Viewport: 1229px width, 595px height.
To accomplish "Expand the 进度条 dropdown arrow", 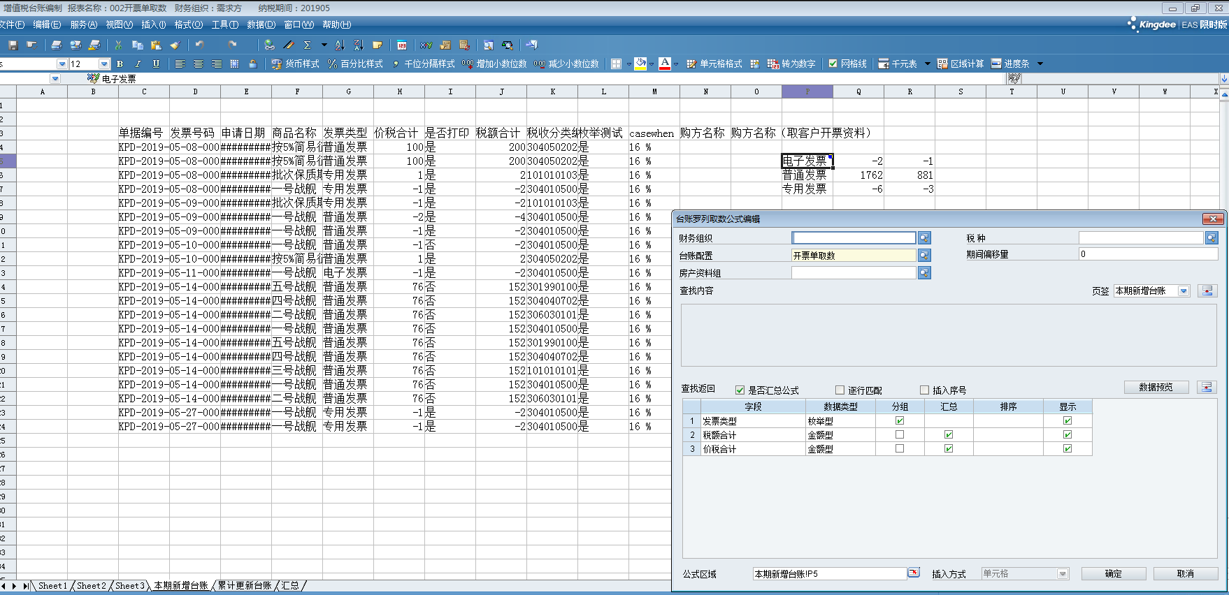I will coord(1040,64).
